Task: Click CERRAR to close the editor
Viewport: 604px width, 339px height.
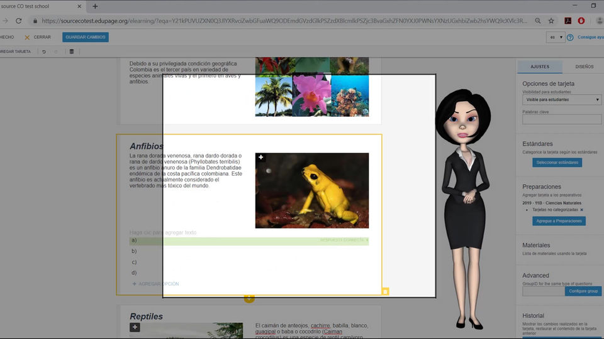Action: click(x=42, y=37)
